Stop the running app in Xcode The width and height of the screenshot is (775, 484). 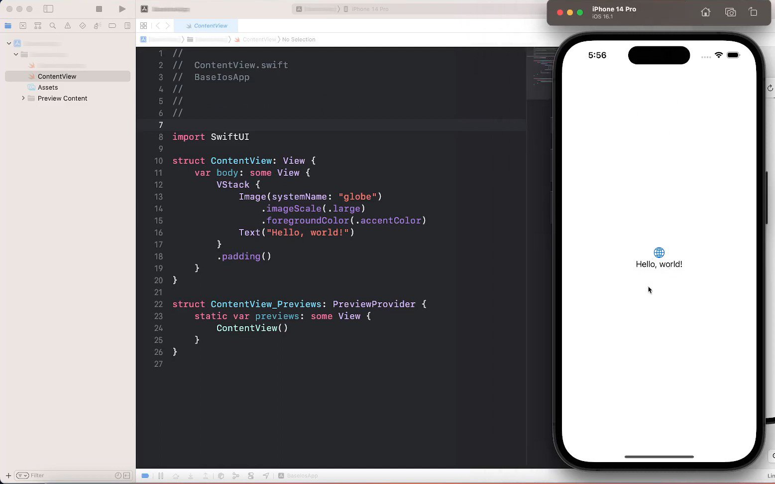pos(99,9)
